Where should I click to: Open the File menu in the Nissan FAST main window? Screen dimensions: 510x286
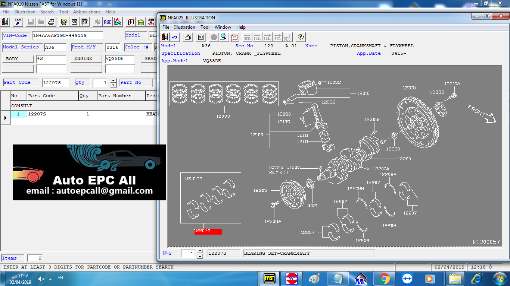pyautogui.click(x=6, y=12)
